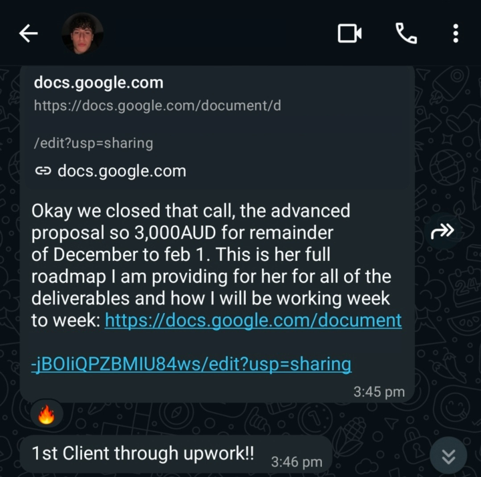
Task: Open the contact's profile picture
Action: [83, 33]
